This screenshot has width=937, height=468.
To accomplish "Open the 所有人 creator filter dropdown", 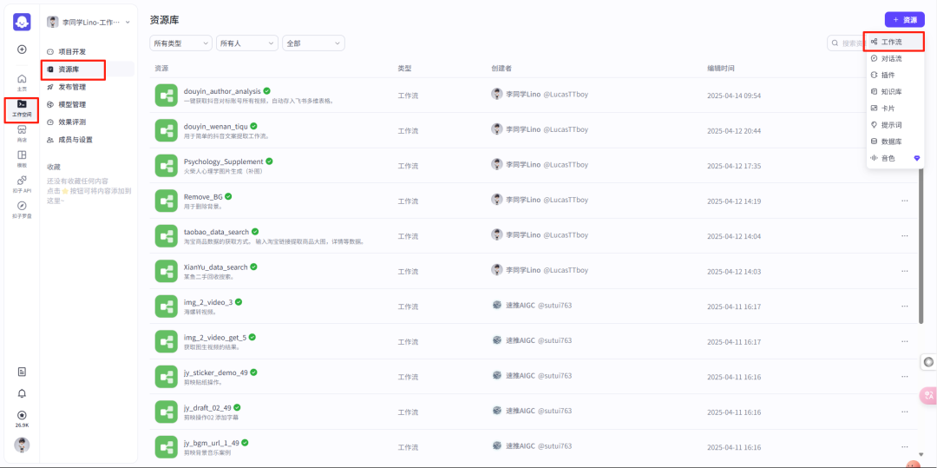I will pyautogui.click(x=246, y=43).
